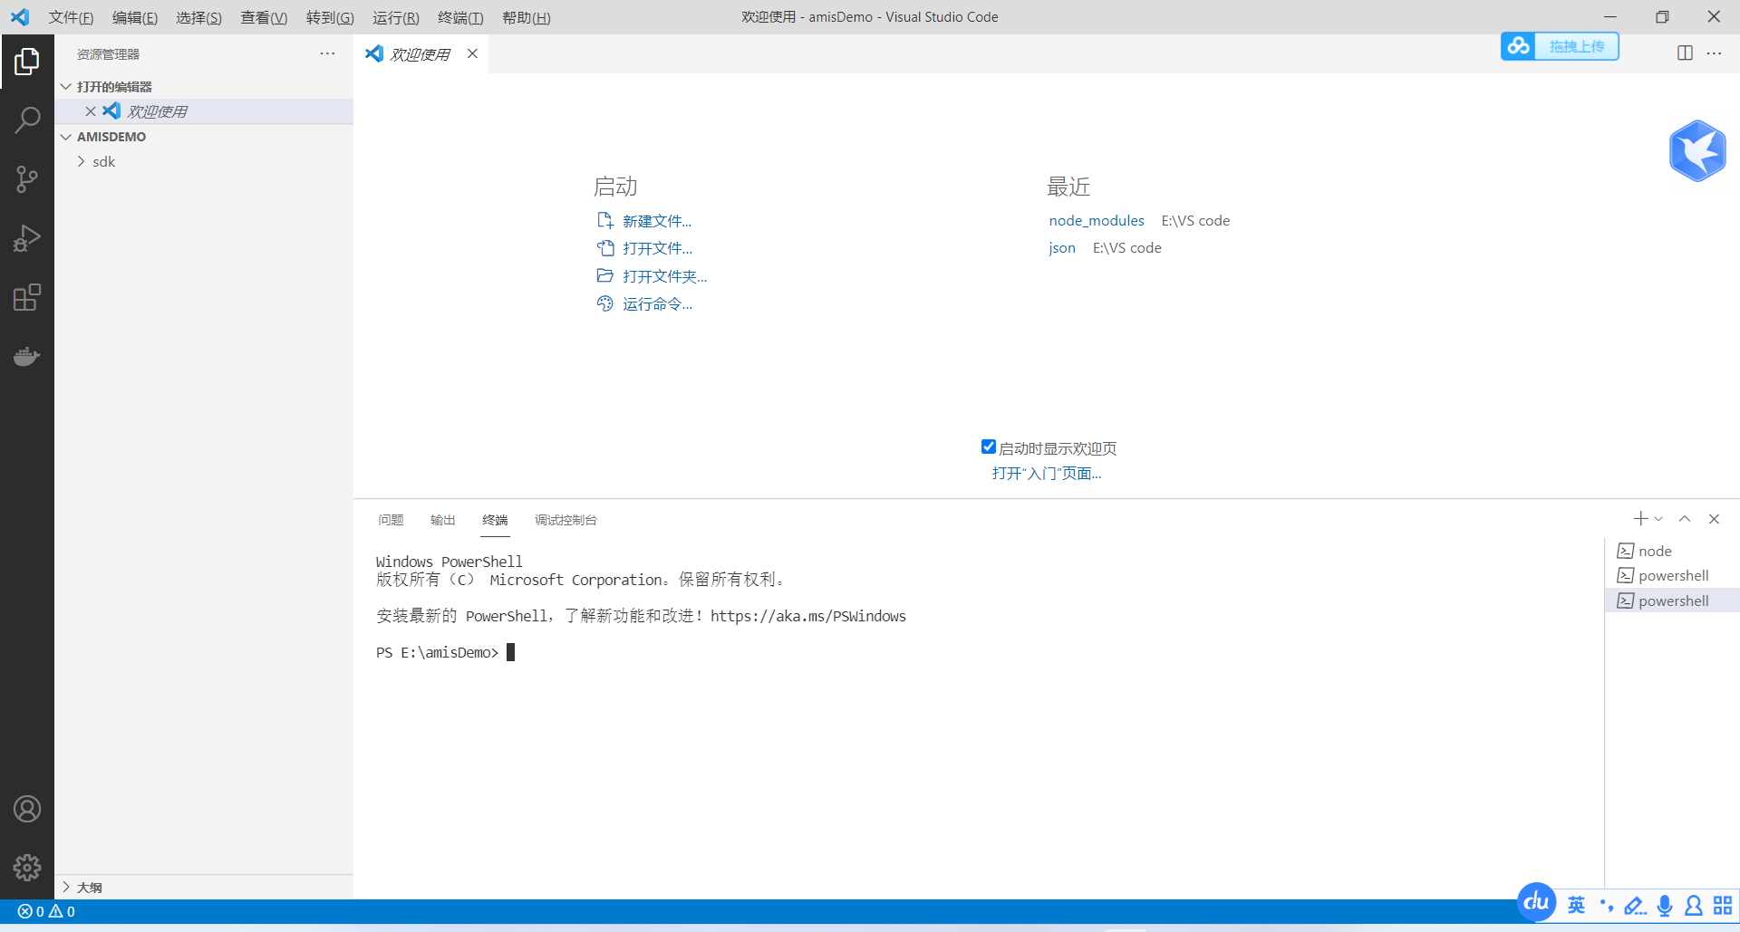Viewport: 1740px width, 932px height.
Task: Open the Extensions view icon
Action: 27,297
